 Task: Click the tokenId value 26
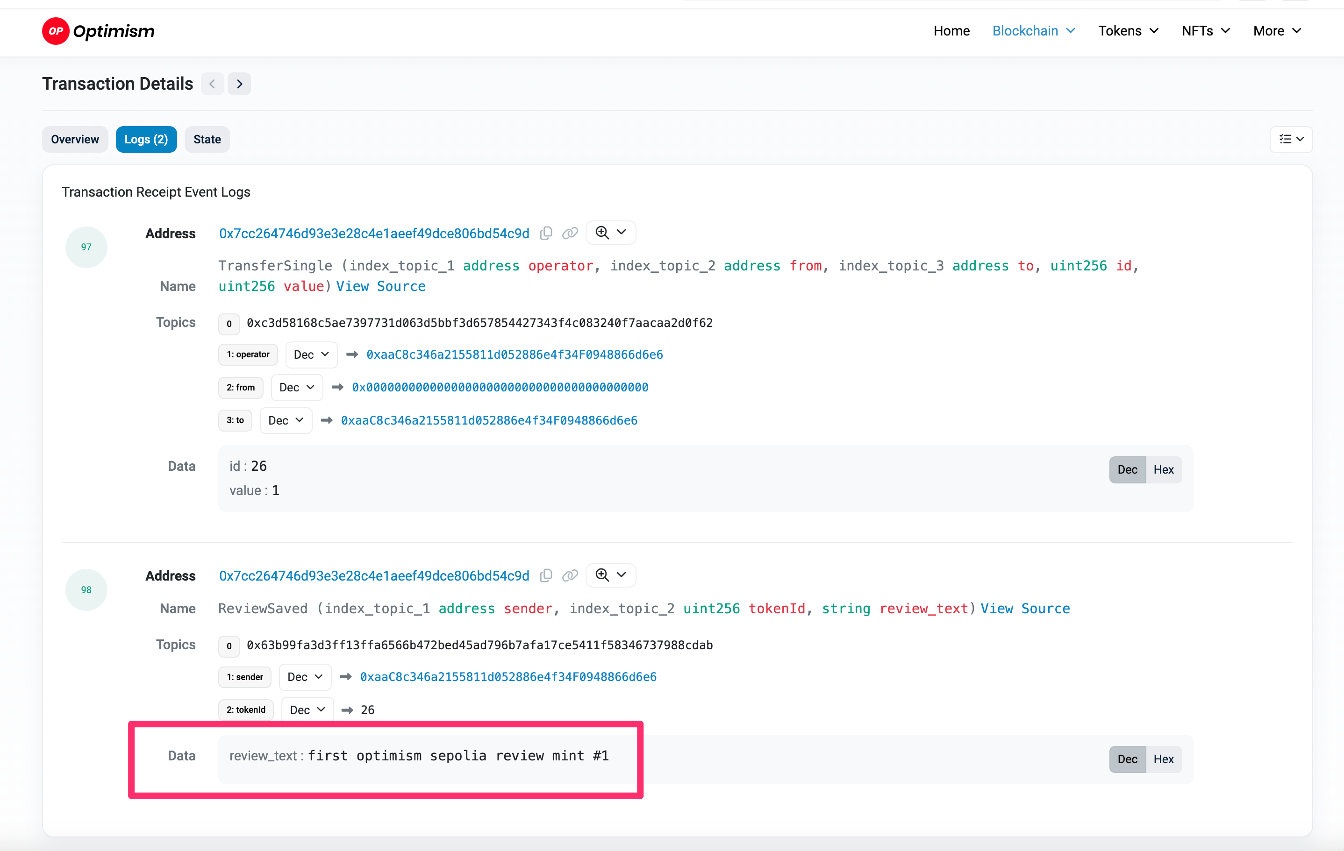pyautogui.click(x=367, y=710)
